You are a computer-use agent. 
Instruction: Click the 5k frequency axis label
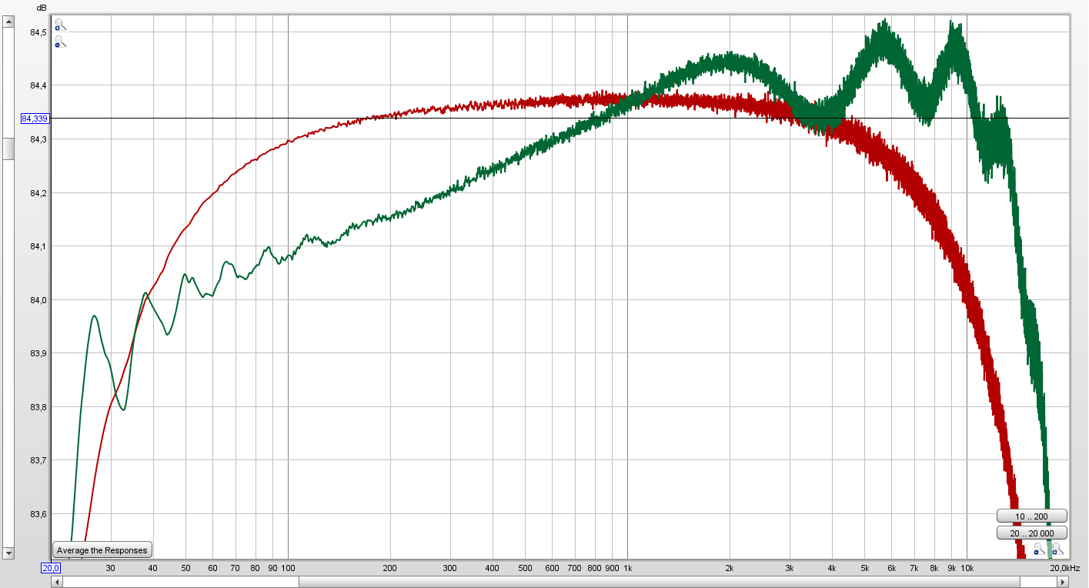point(864,568)
